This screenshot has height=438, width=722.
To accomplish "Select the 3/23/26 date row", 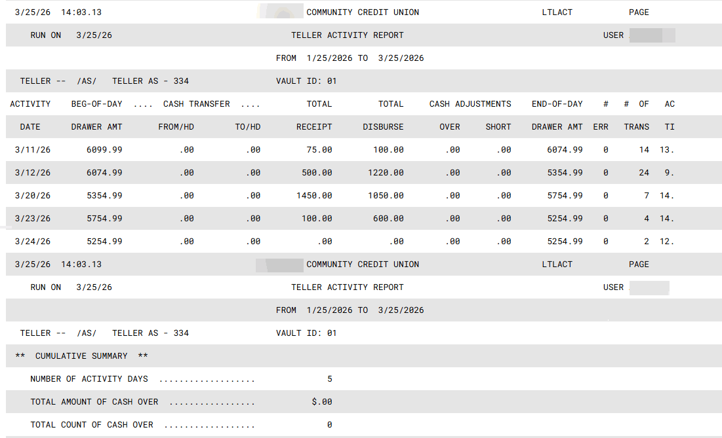I will pos(33,219).
